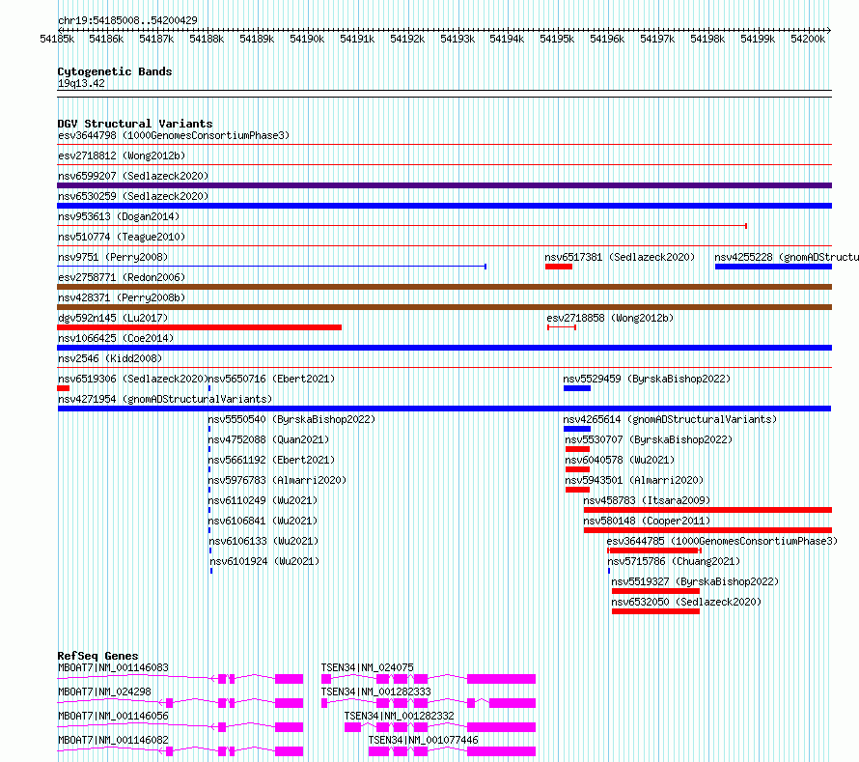Click the nsv6110249 (Wu2021) label

coord(263,500)
